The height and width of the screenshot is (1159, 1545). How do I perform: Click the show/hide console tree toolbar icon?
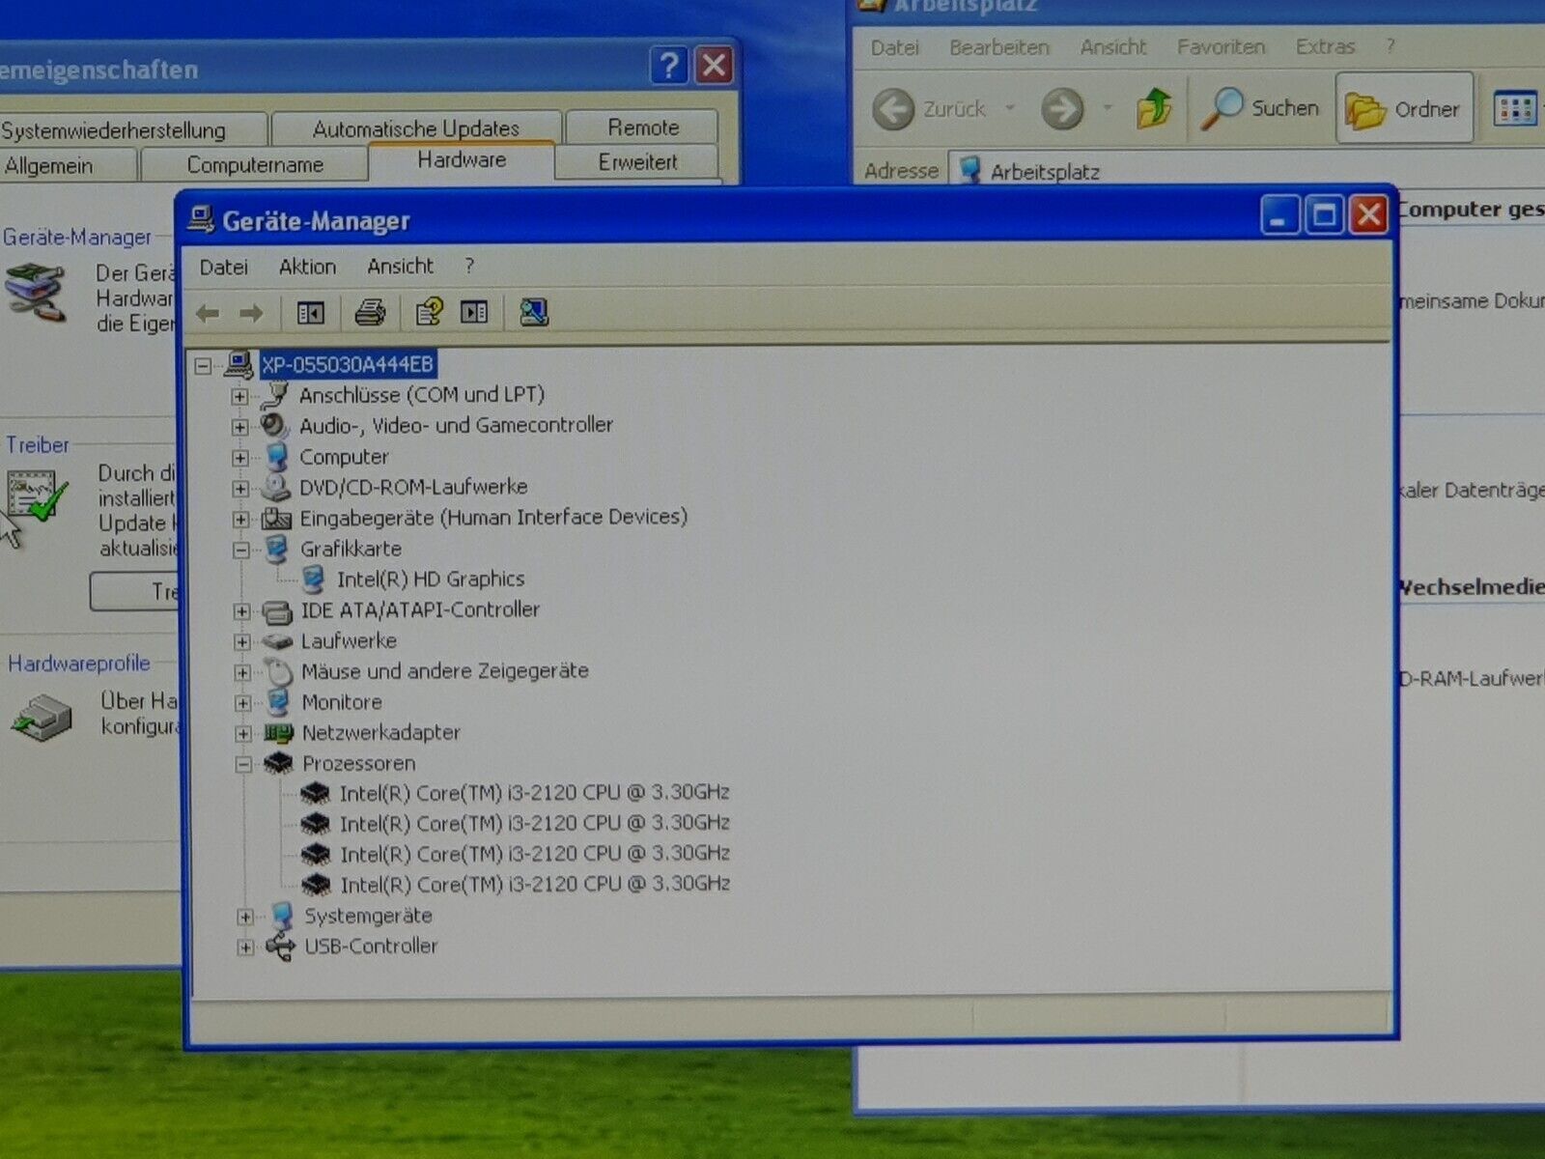pos(310,313)
